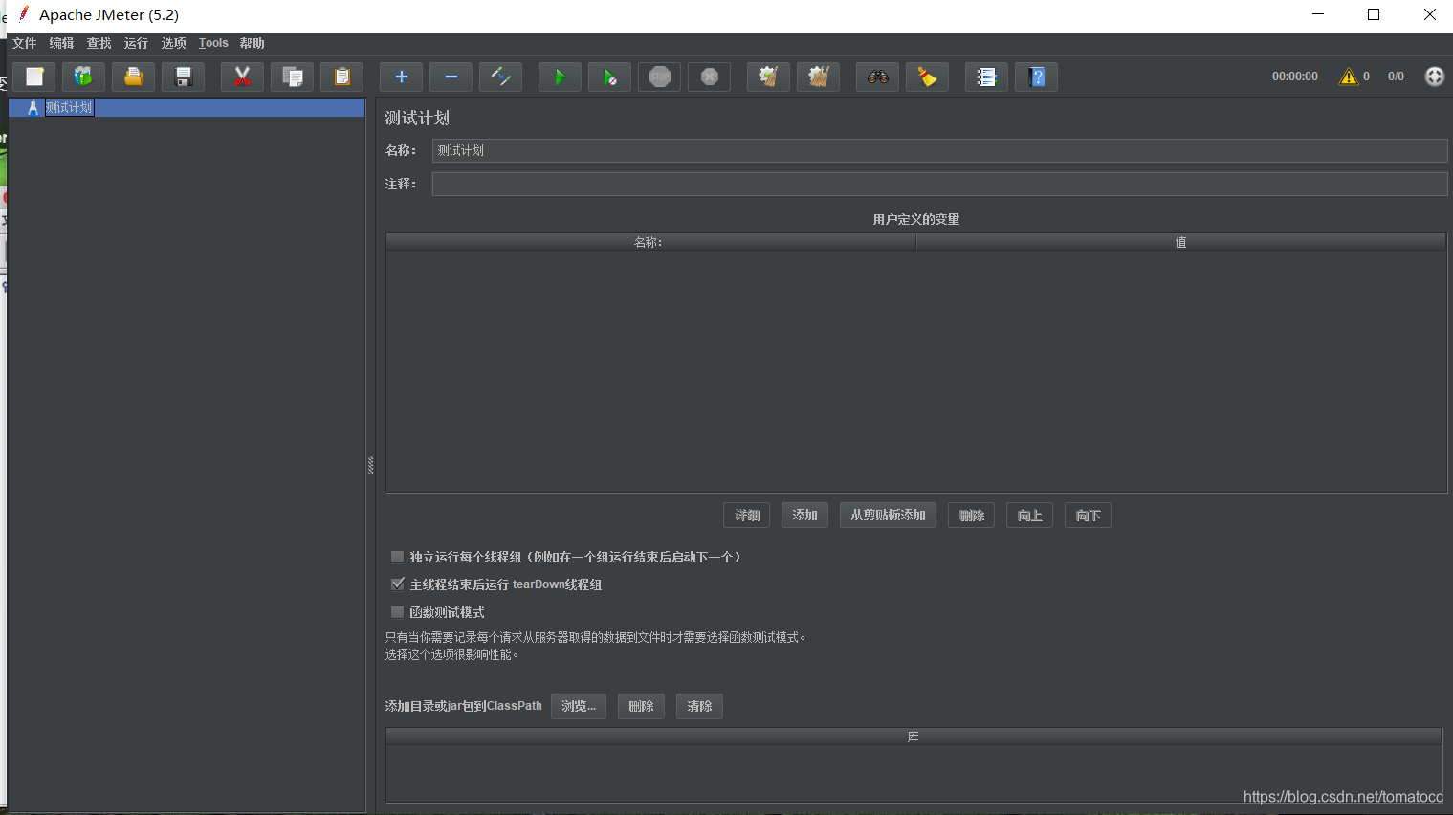Click the 值 column header
Viewport: 1453px width, 815px height.
1181,242
